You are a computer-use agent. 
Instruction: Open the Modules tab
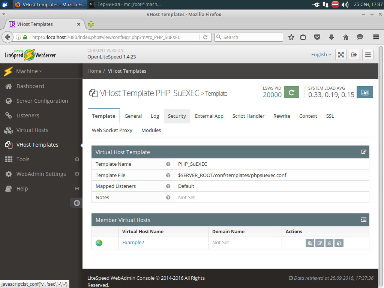click(151, 130)
